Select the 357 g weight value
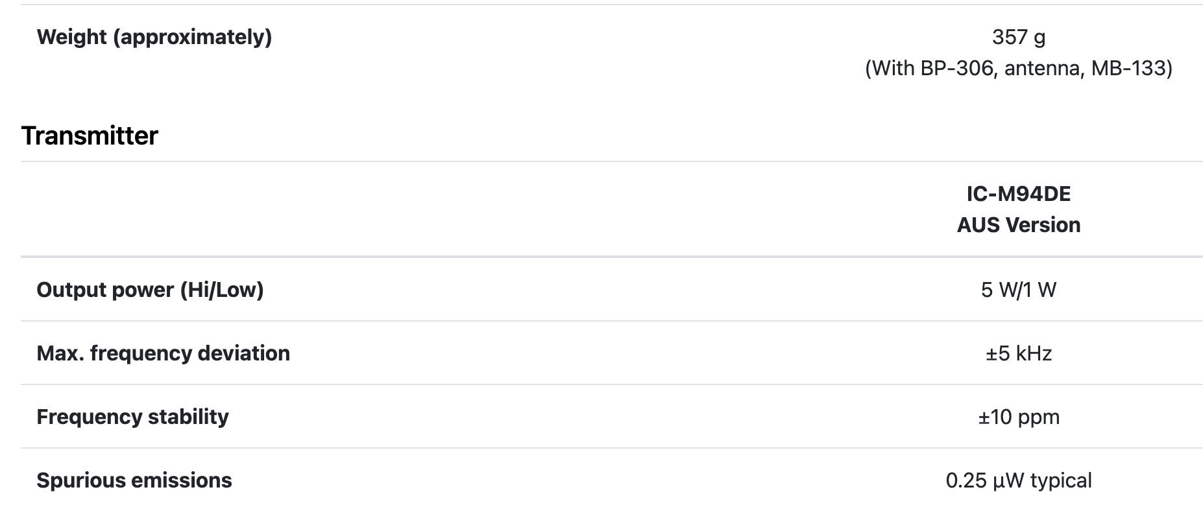The height and width of the screenshot is (529, 1203). pos(1018,37)
